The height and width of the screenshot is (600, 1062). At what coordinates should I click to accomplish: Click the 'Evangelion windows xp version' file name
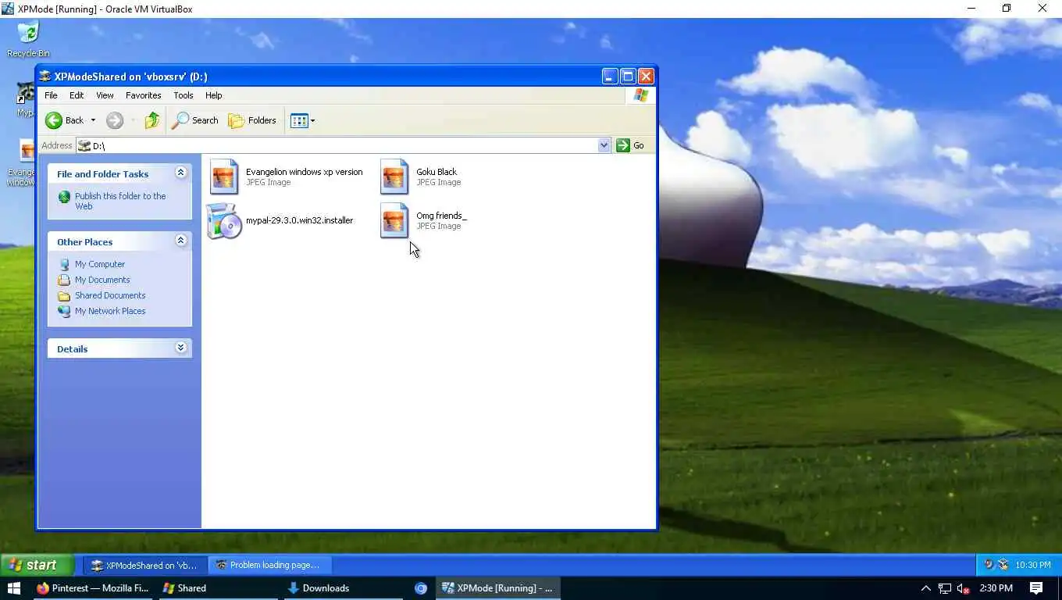point(305,172)
